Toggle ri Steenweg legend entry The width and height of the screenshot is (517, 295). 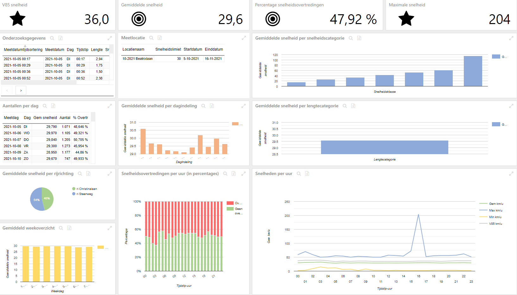click(82, 194)
